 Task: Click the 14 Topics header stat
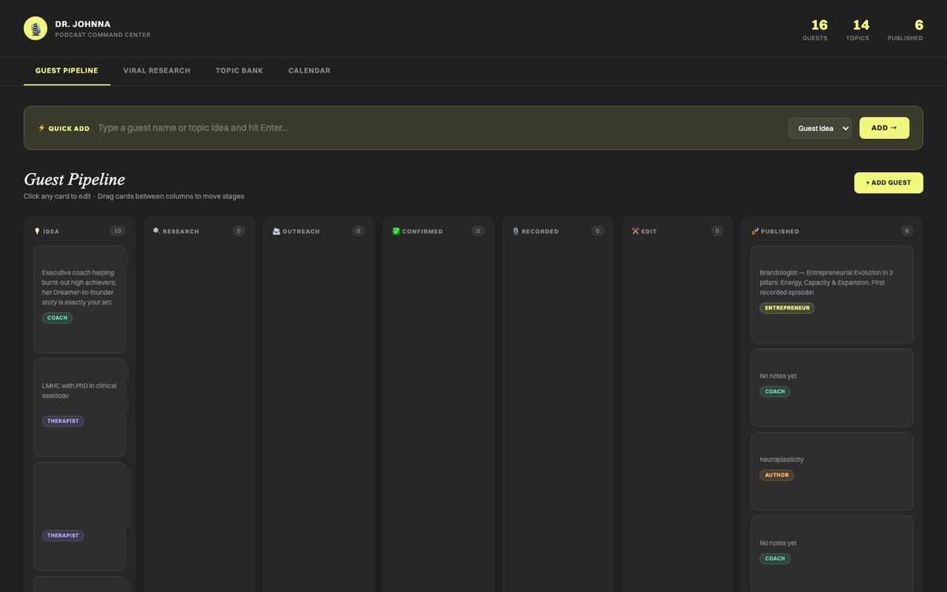point(859,30)
